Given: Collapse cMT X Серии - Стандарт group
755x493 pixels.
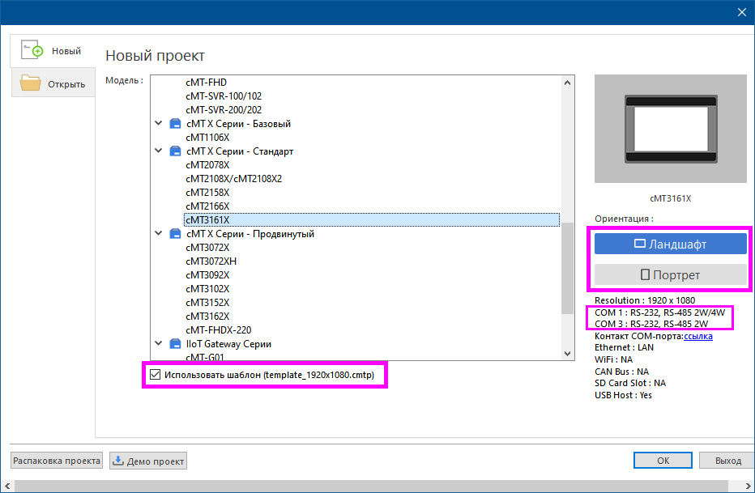Looking at the screenshot, I should tap(159, 151).
